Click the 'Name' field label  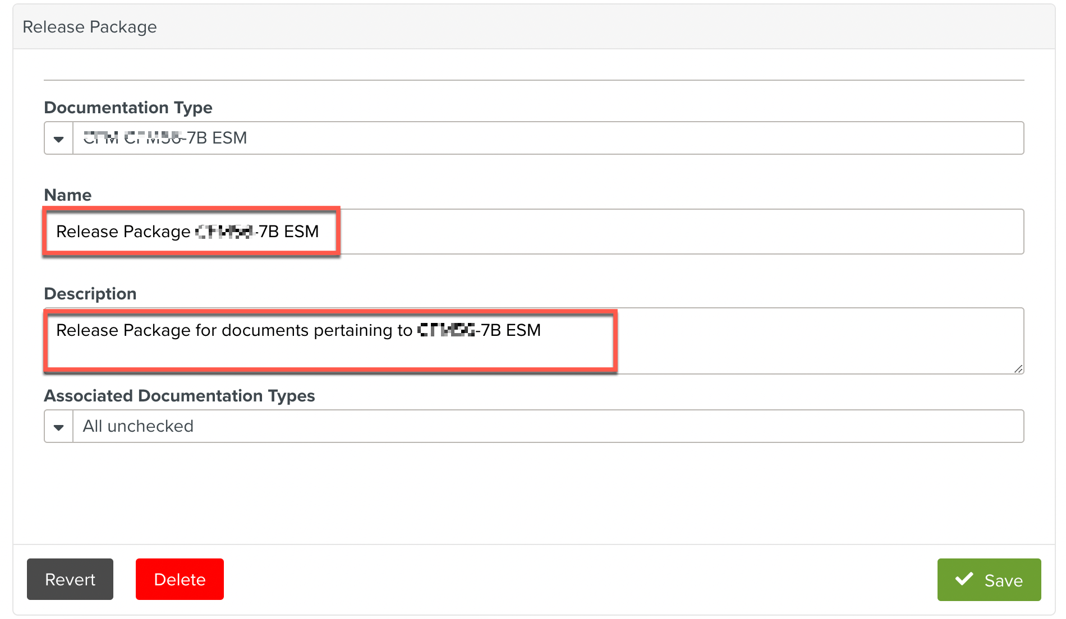coord(67,195)
